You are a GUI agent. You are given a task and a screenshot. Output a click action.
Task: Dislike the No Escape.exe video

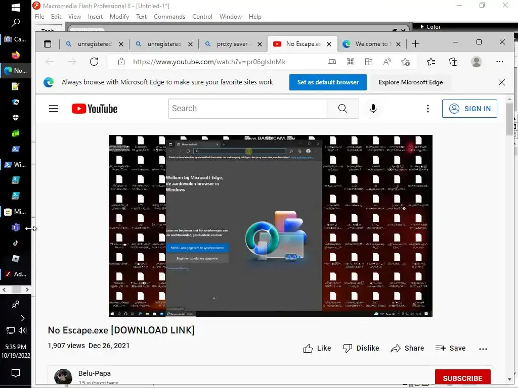tap(361, 348)
